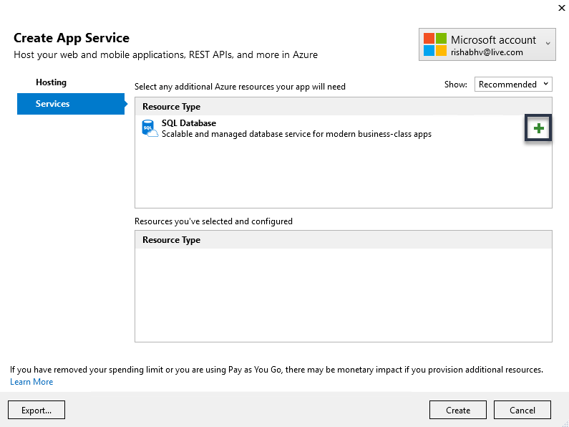
Task: Click the Pay as You Go spending notice text
Action: tap(276, 370)
